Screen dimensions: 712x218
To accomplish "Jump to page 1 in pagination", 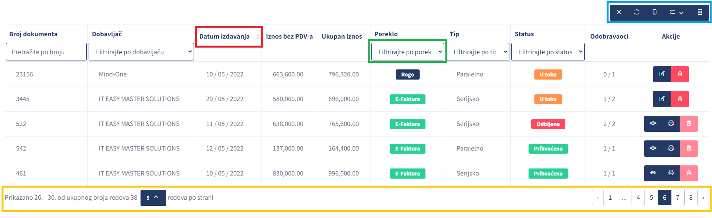I will pos(610,198).
